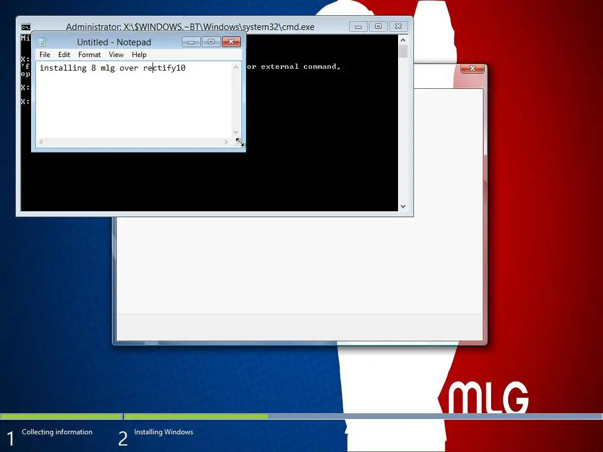Click the cmd.exe Administrator title text

click(x=190, y=27)
